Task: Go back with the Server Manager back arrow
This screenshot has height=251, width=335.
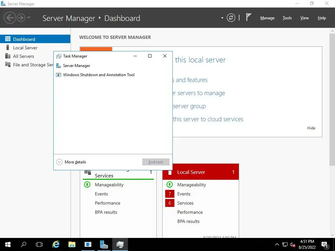Action: pos(9,18)
